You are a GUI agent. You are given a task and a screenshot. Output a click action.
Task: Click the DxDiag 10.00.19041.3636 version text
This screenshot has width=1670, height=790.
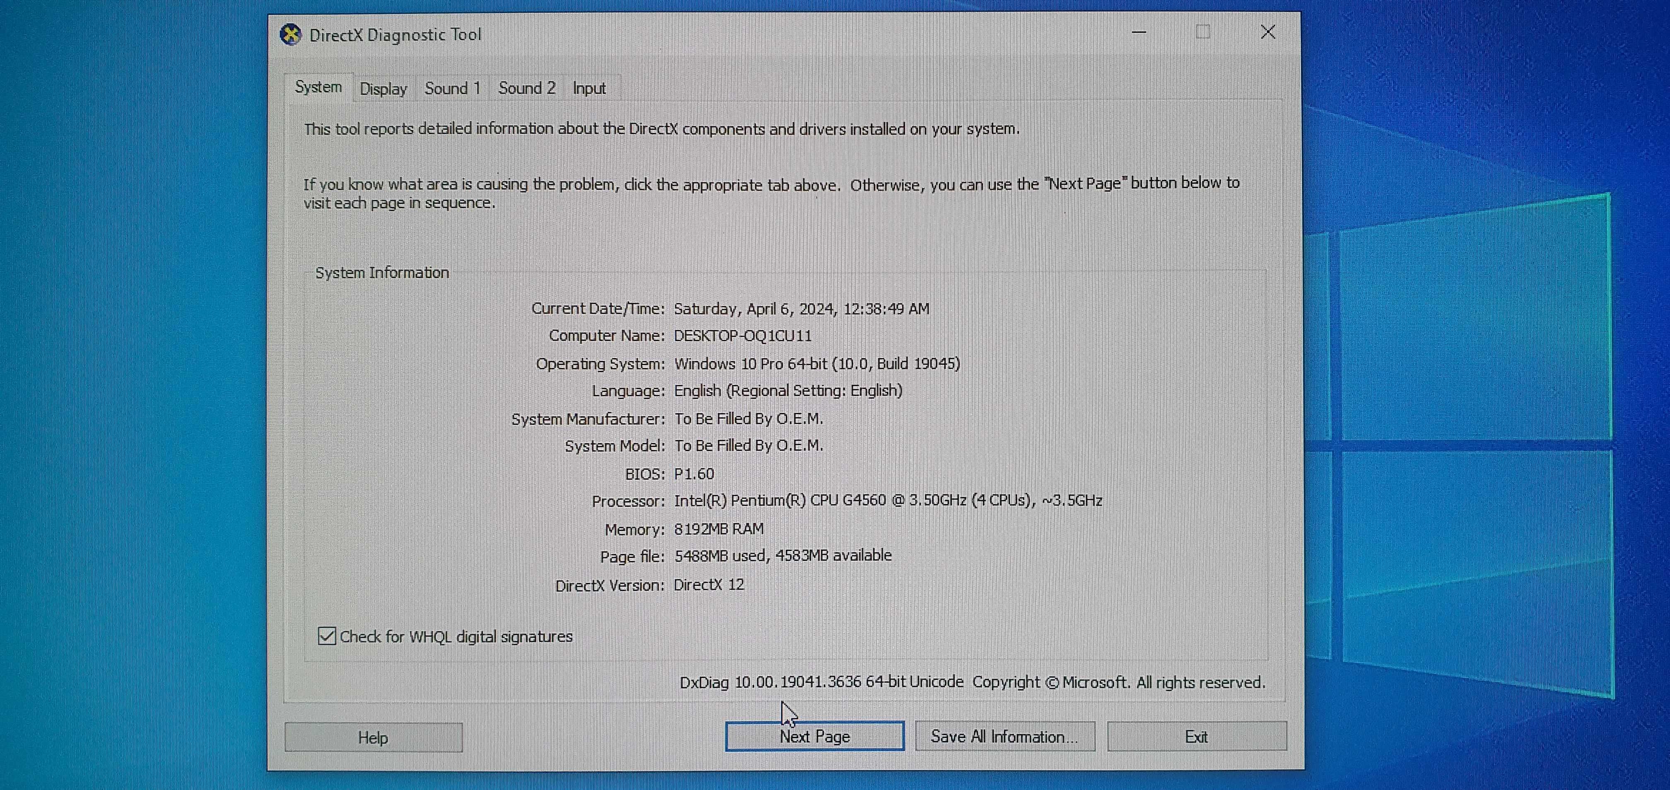coord(821,682)
